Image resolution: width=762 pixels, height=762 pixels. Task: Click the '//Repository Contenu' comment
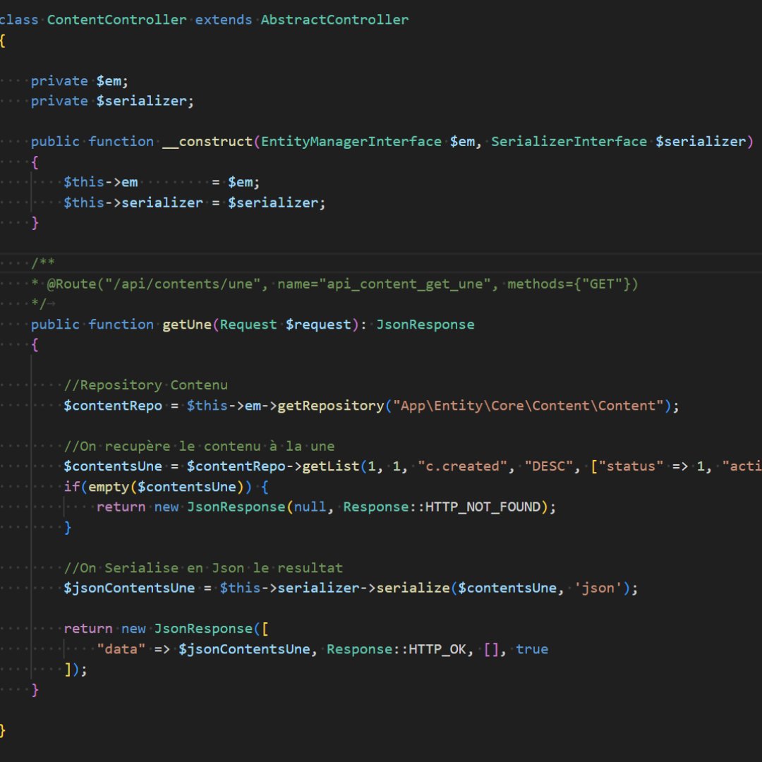coord(145,385)
